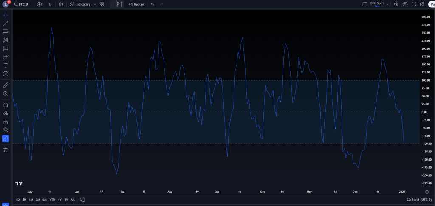Click the floating toolbar drag handle dots

coord(112,4)
